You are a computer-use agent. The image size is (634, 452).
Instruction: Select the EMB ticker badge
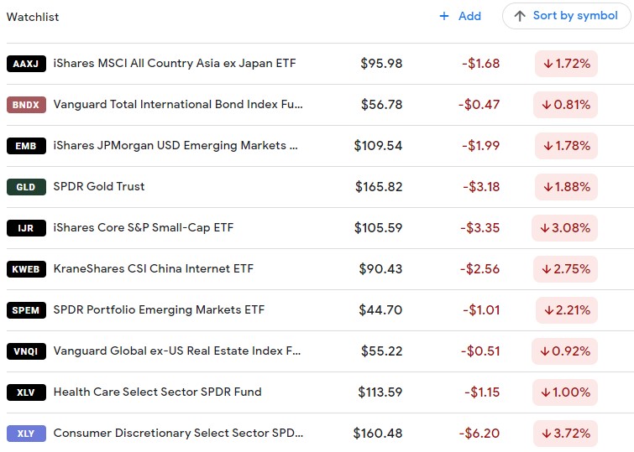(x=26, y=146)
